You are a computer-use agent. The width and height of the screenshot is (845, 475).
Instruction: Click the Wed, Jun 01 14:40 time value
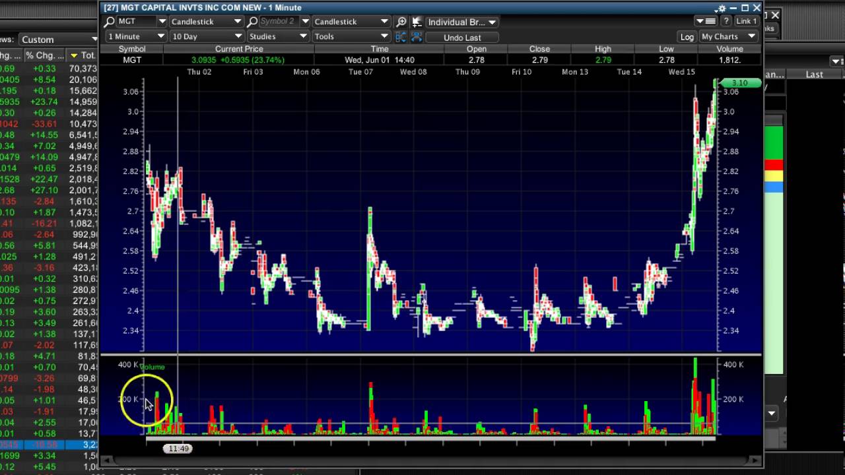click(380, 60)
